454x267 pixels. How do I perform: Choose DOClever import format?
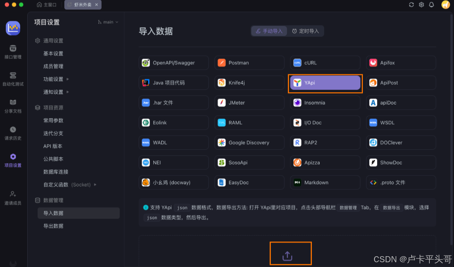(x=401, y=143)
